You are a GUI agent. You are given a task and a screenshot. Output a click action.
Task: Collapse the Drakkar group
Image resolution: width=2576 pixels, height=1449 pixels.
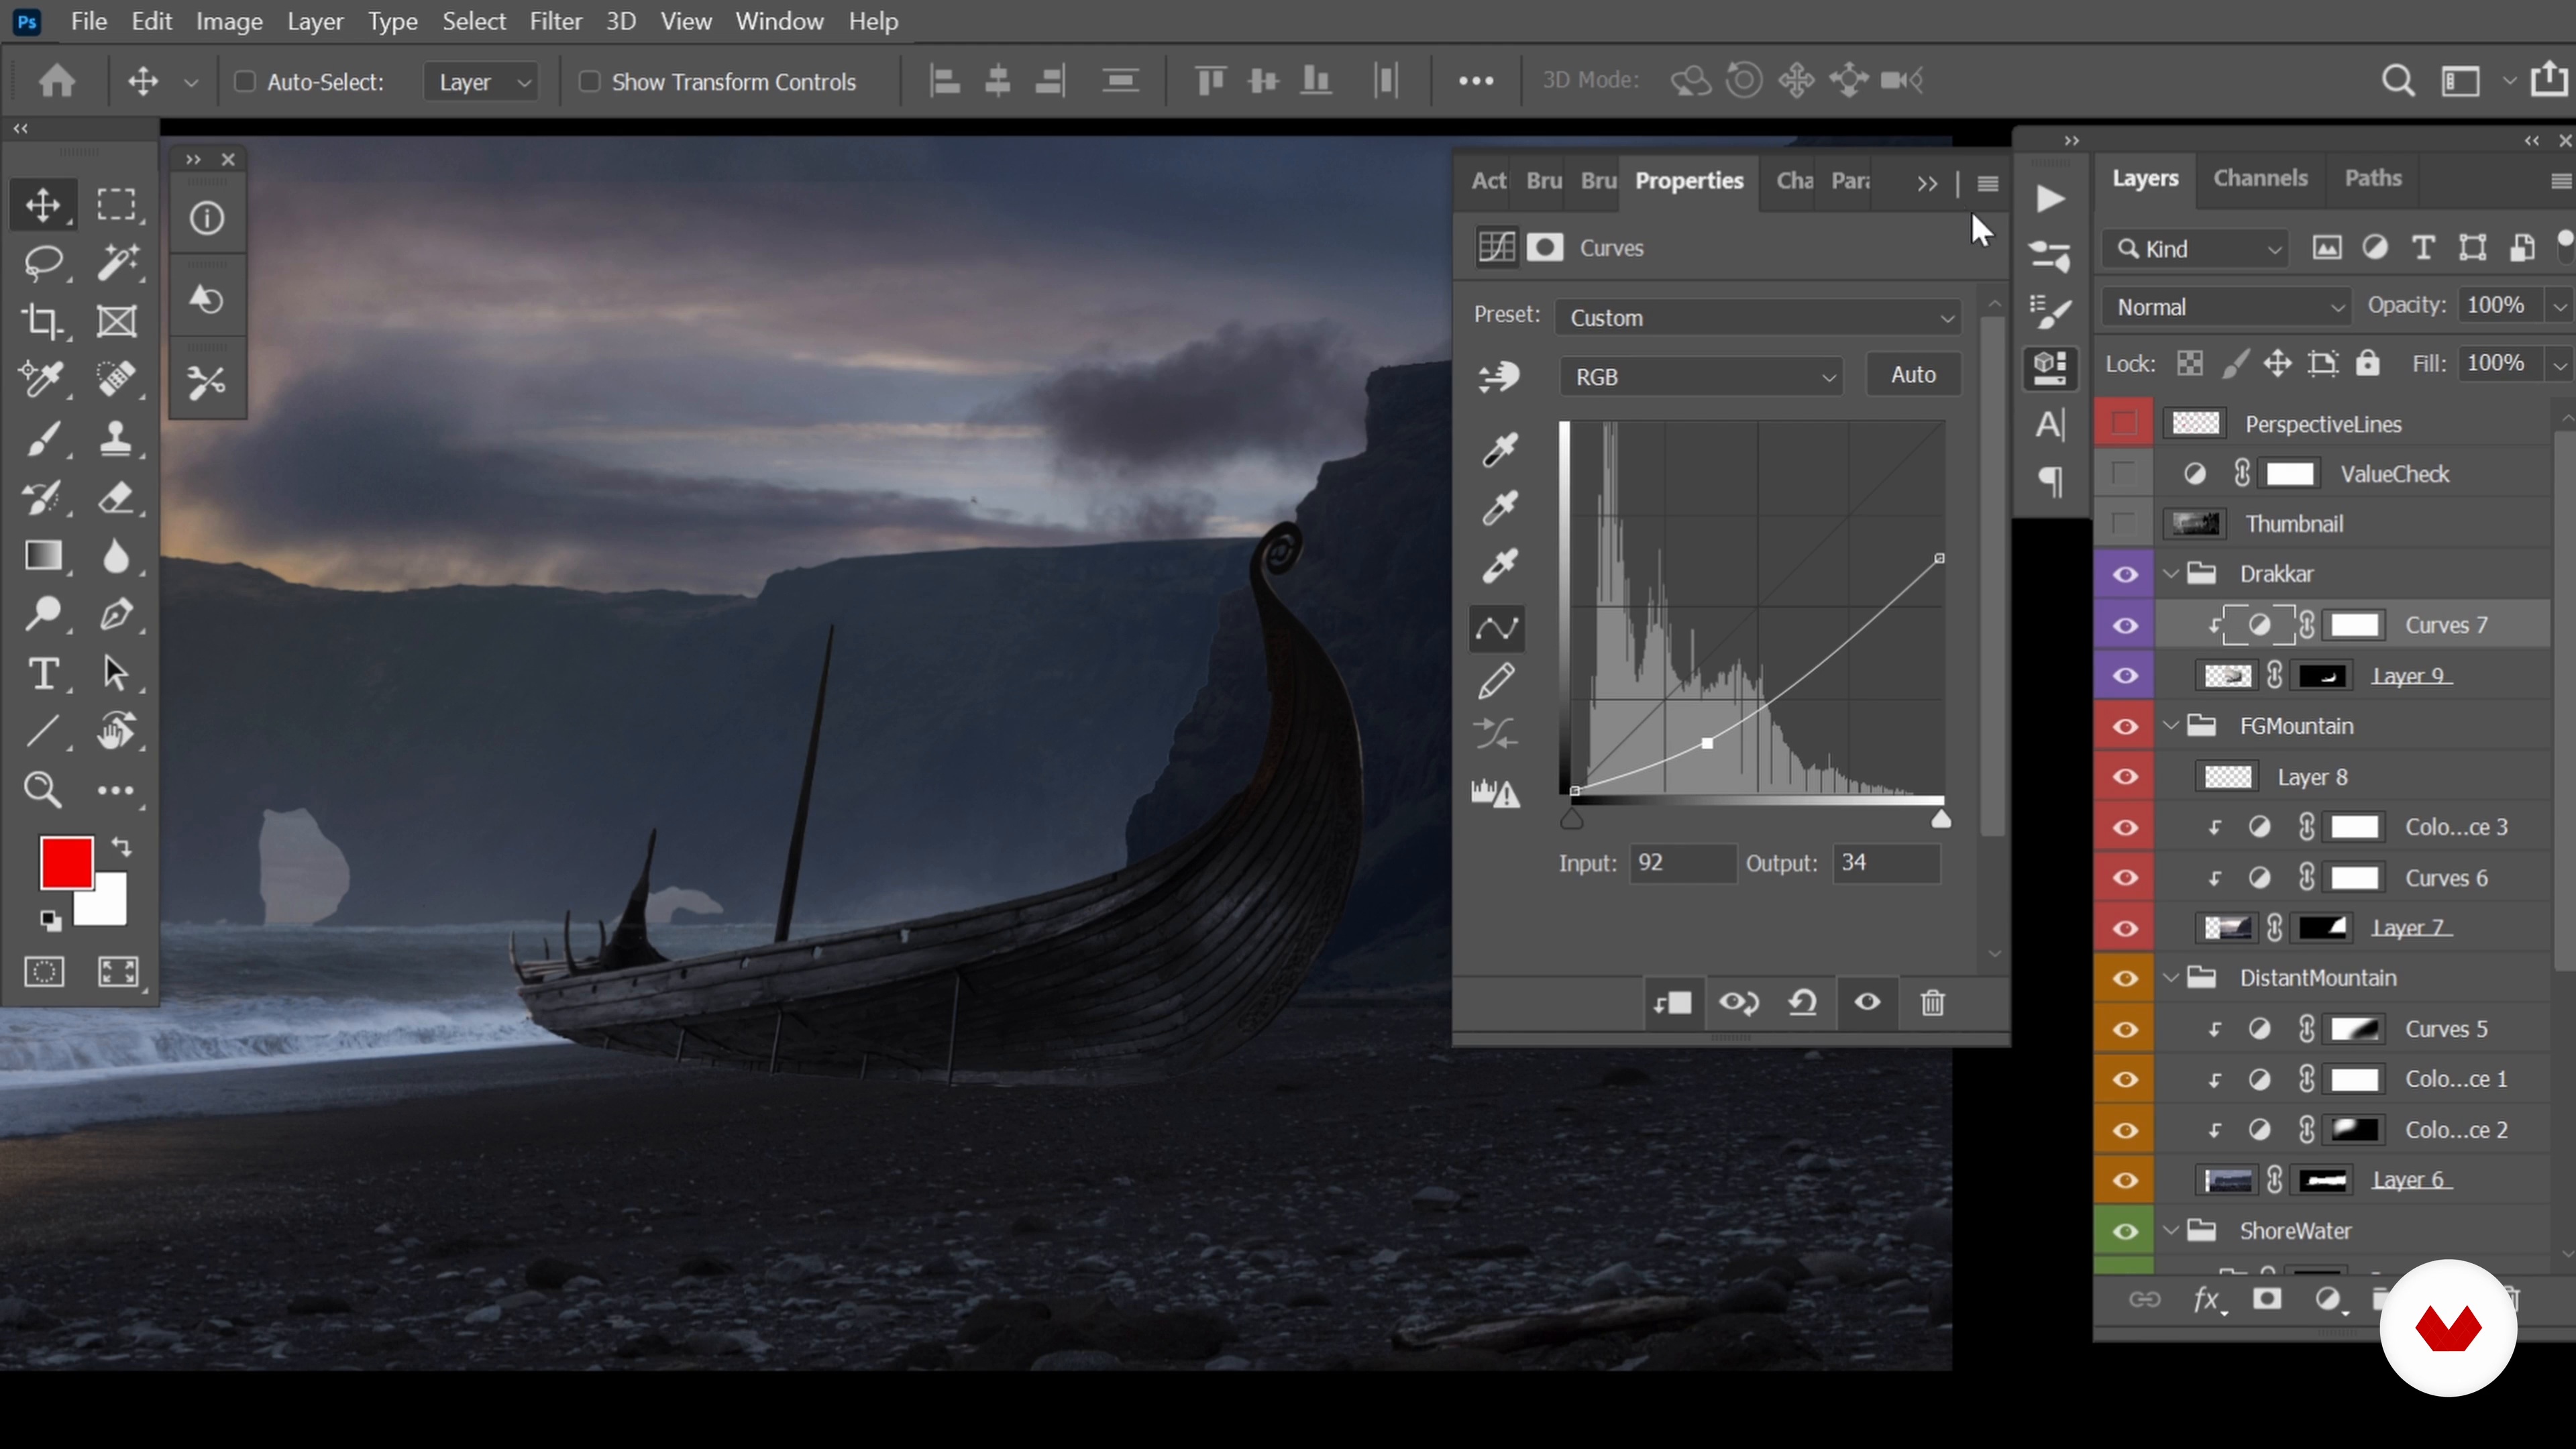pyautogui.click(x=2171, y=574)
